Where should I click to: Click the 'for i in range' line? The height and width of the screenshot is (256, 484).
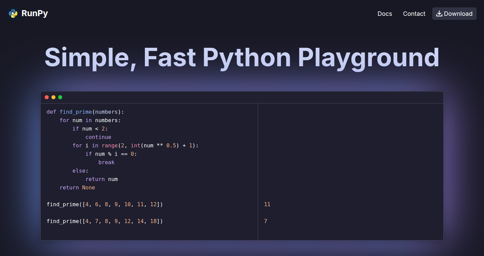point(135,145)
